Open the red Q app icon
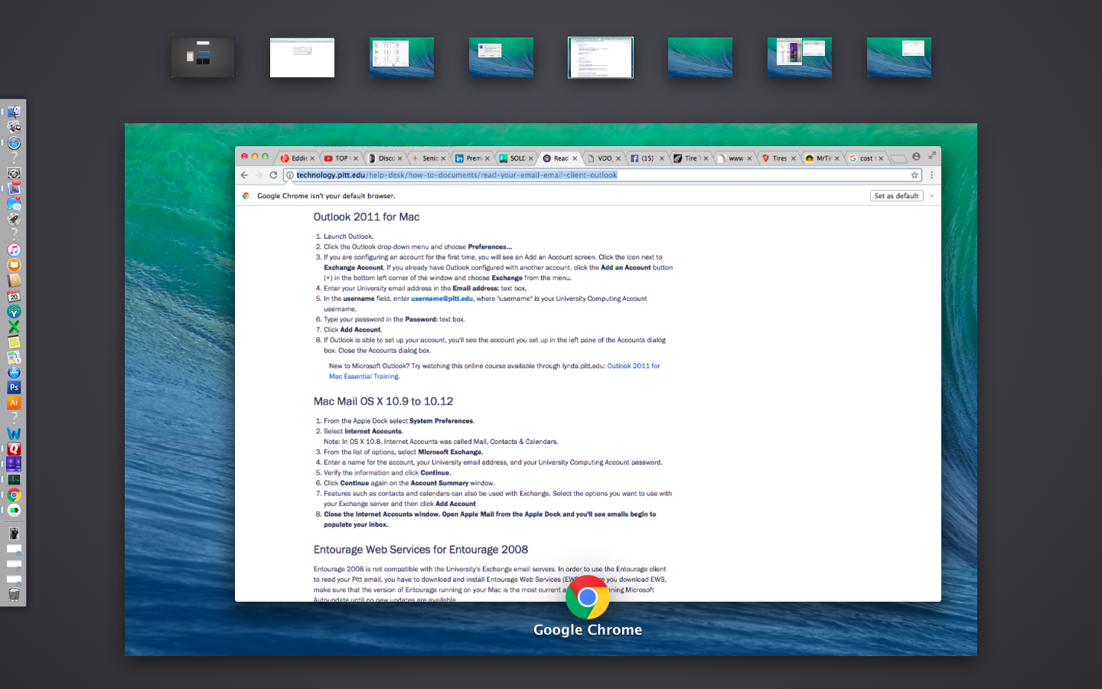 tap(14, 449)
